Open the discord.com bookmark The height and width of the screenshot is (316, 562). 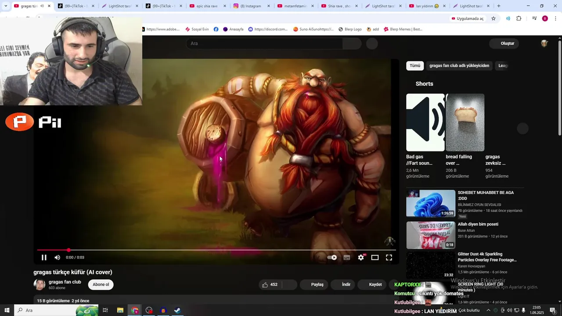click(268, 29)
